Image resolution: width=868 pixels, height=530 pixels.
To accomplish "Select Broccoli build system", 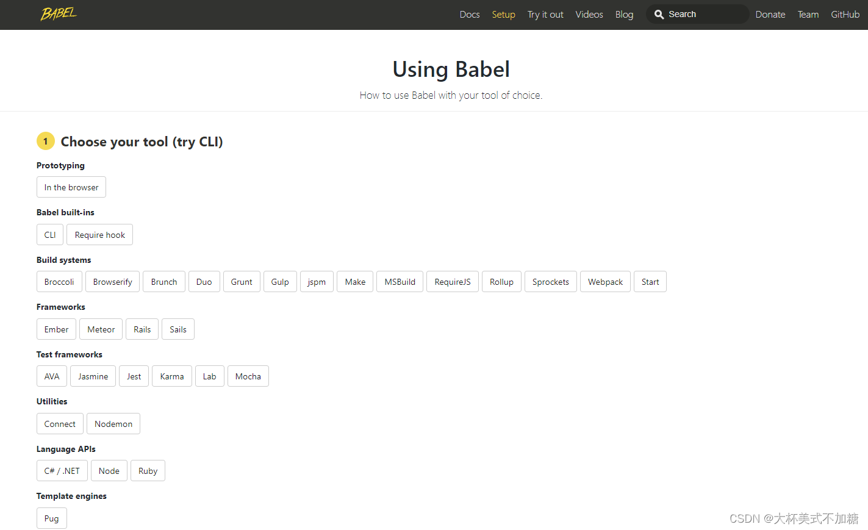I will 59,282.
